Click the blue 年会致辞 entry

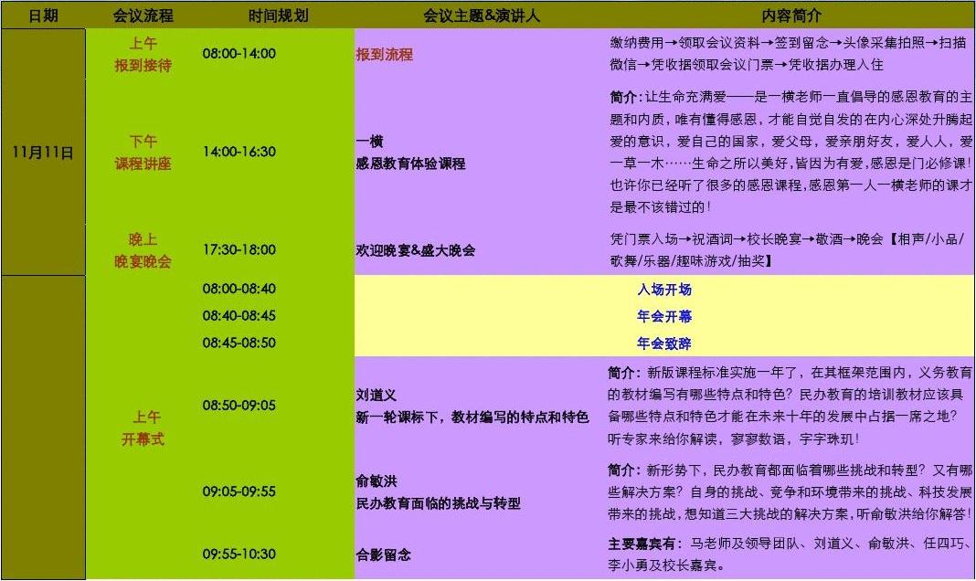(664, 343)
